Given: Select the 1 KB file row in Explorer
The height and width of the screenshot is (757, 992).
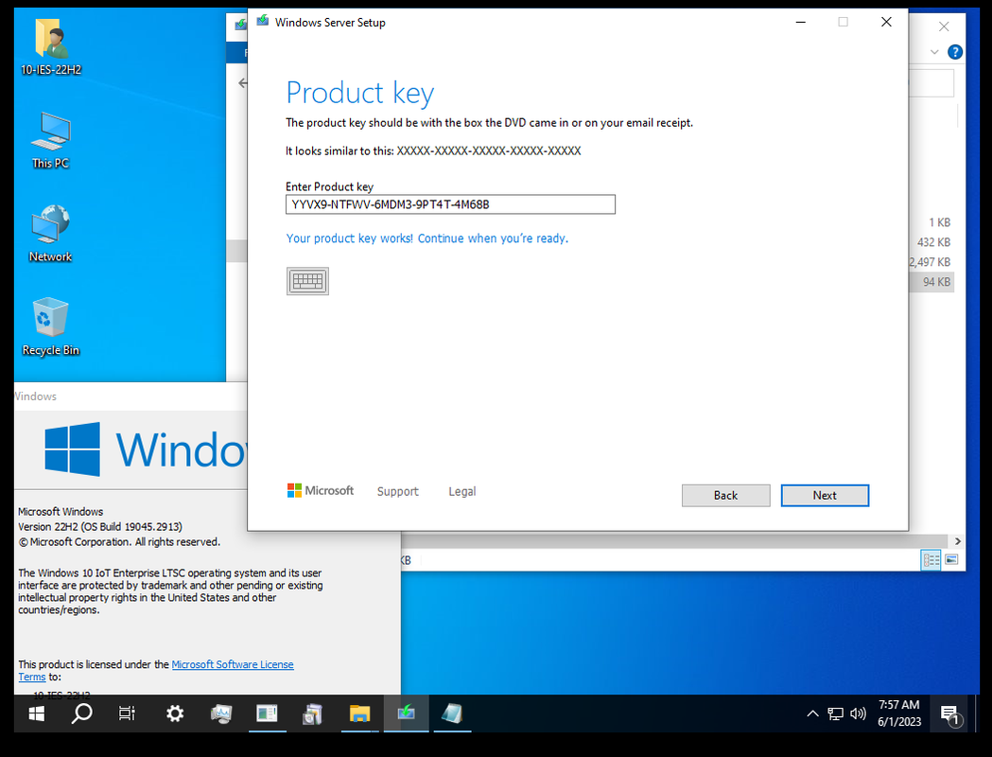Looking at the screenshot, I should tap(931, 222).
